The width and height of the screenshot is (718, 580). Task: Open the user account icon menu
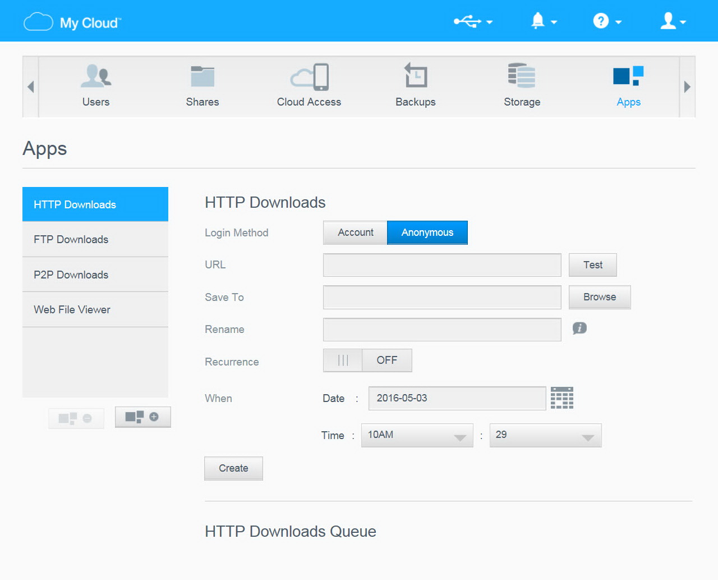click(673, 21)
